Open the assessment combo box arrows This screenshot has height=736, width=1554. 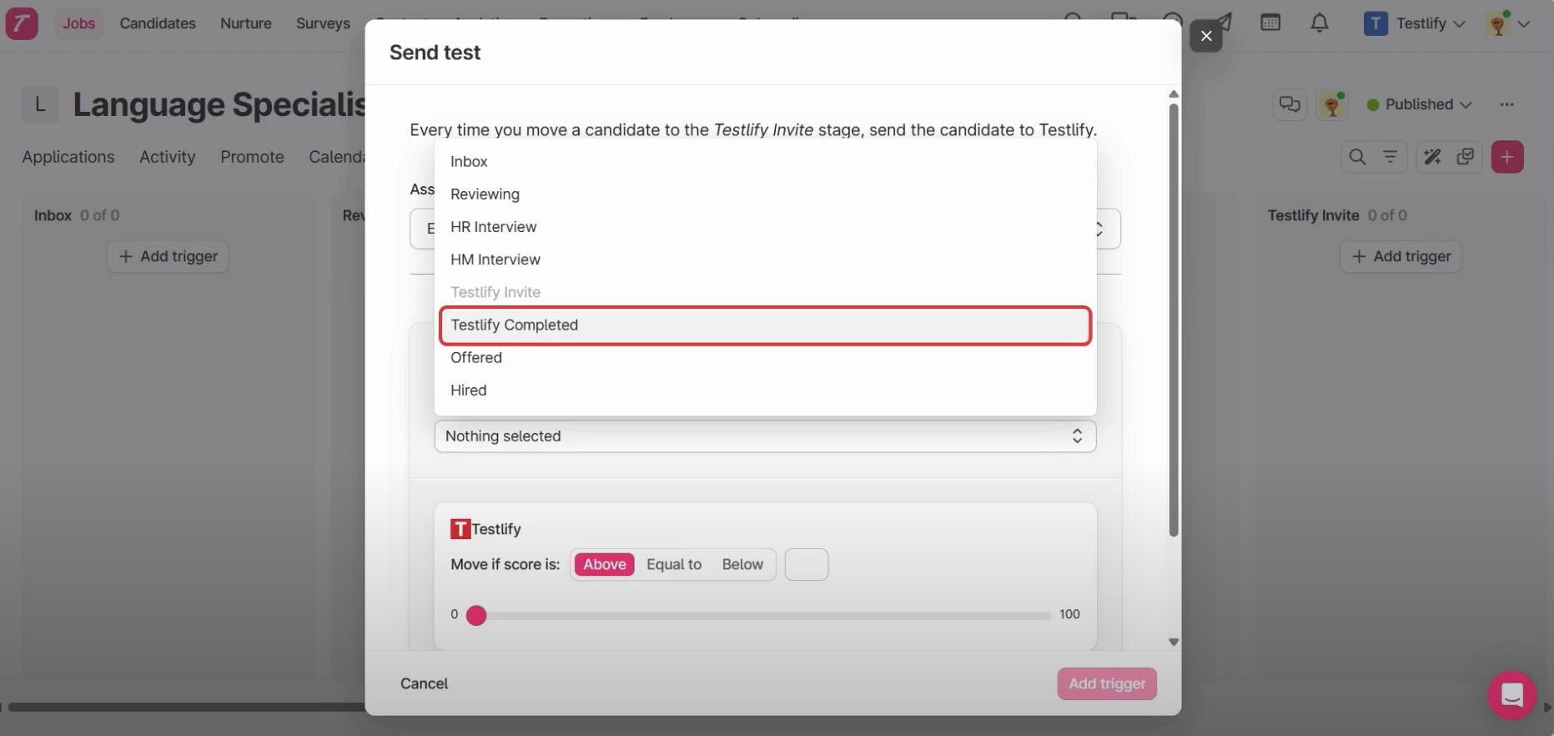[1099, 229]
